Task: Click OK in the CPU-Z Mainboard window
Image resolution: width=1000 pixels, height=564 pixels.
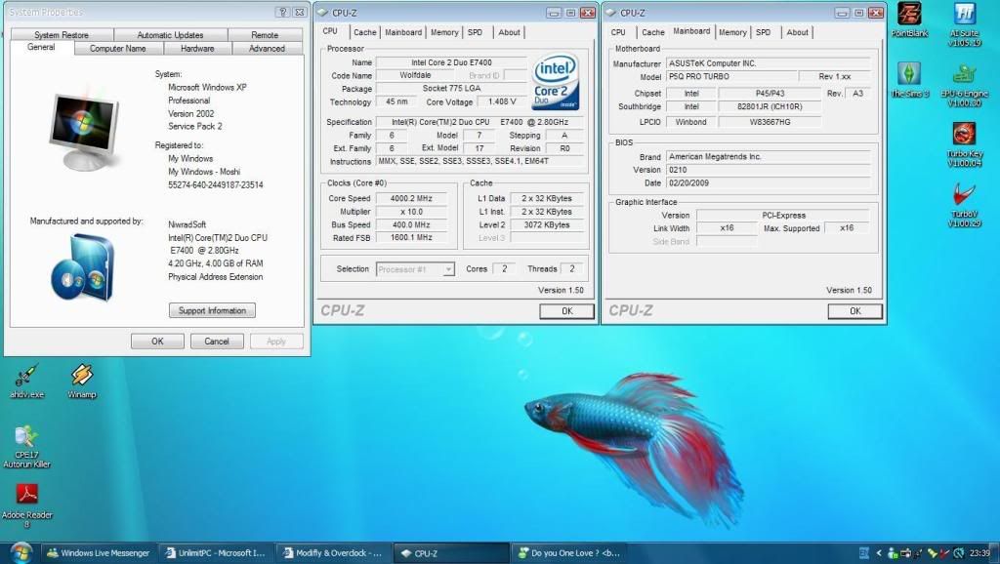Action: click(854, 311)
